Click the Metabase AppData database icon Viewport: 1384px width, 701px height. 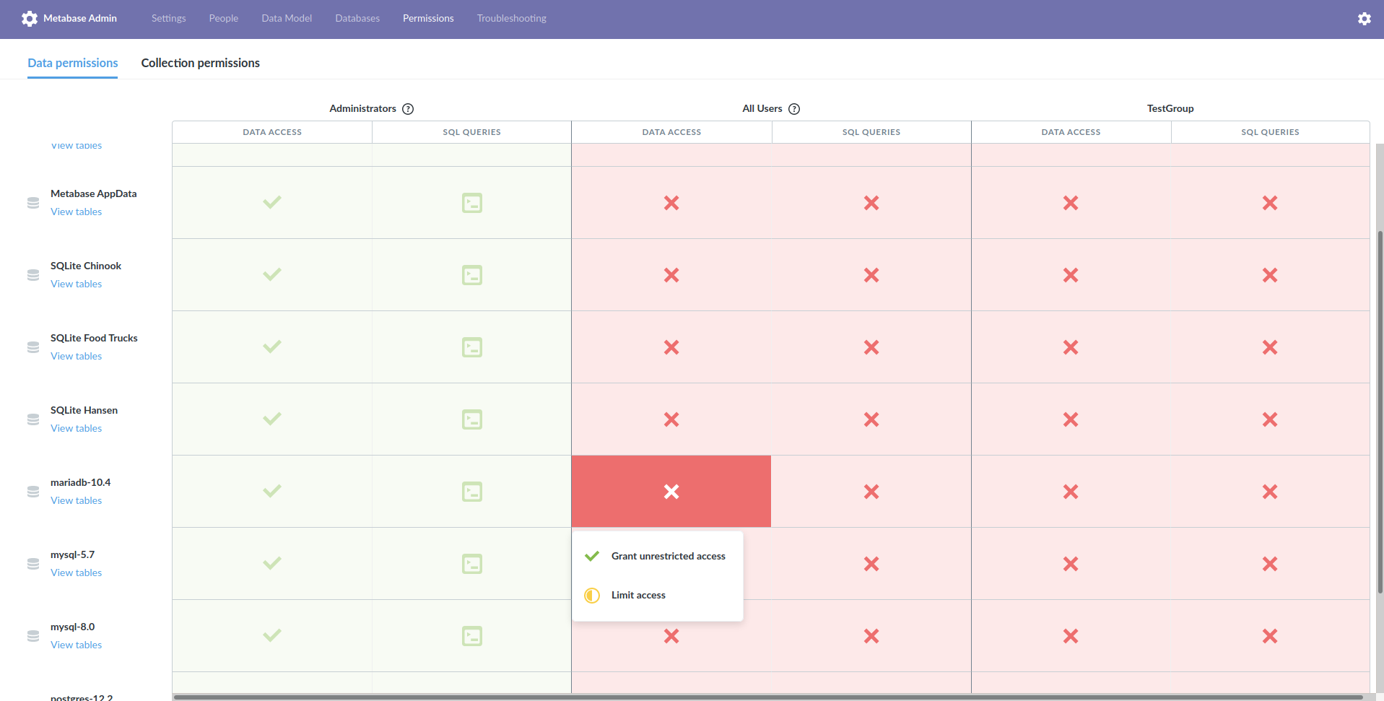pyautogui.click(x=33, y=203)
